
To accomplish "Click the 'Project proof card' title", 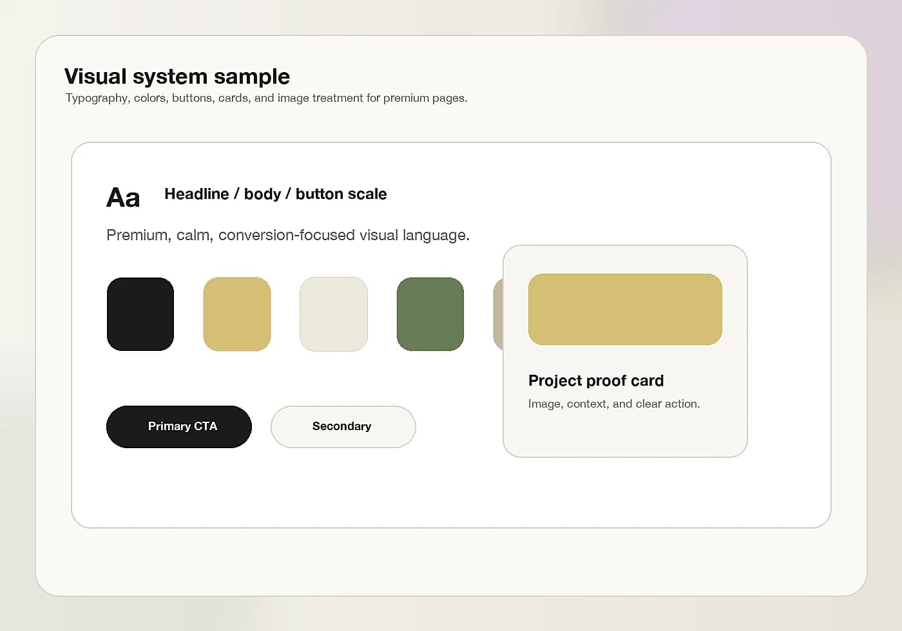I will point(596,381).
